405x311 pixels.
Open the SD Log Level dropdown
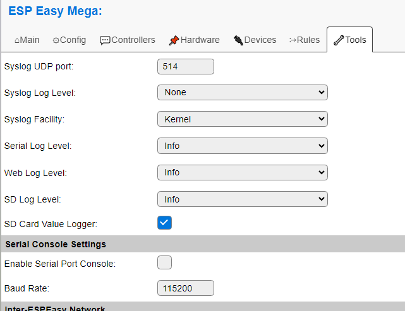[x=243, y=199]
